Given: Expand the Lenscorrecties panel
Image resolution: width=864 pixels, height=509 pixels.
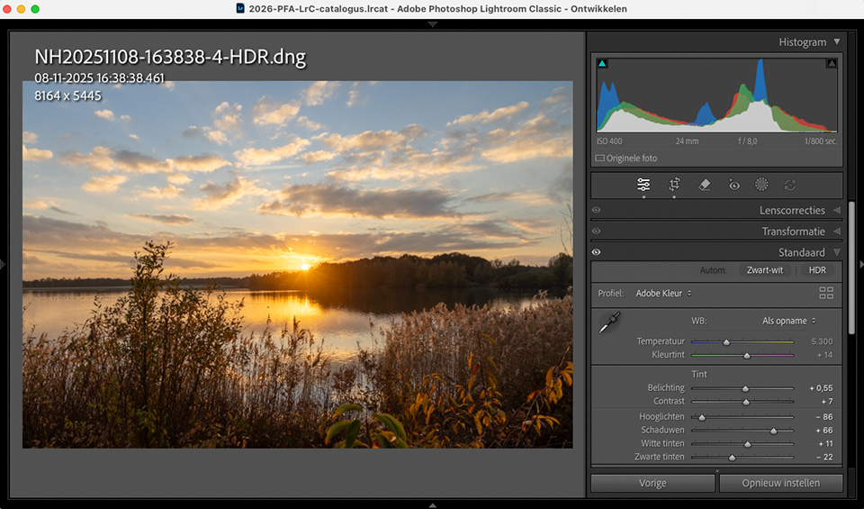Looking at the screenshot, I should [x=837, y=210].
